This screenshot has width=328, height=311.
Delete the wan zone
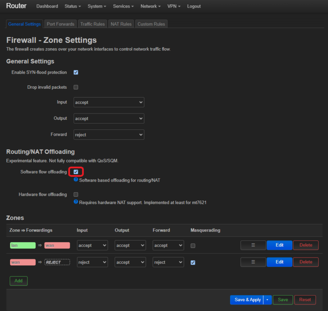pos(306,262)
